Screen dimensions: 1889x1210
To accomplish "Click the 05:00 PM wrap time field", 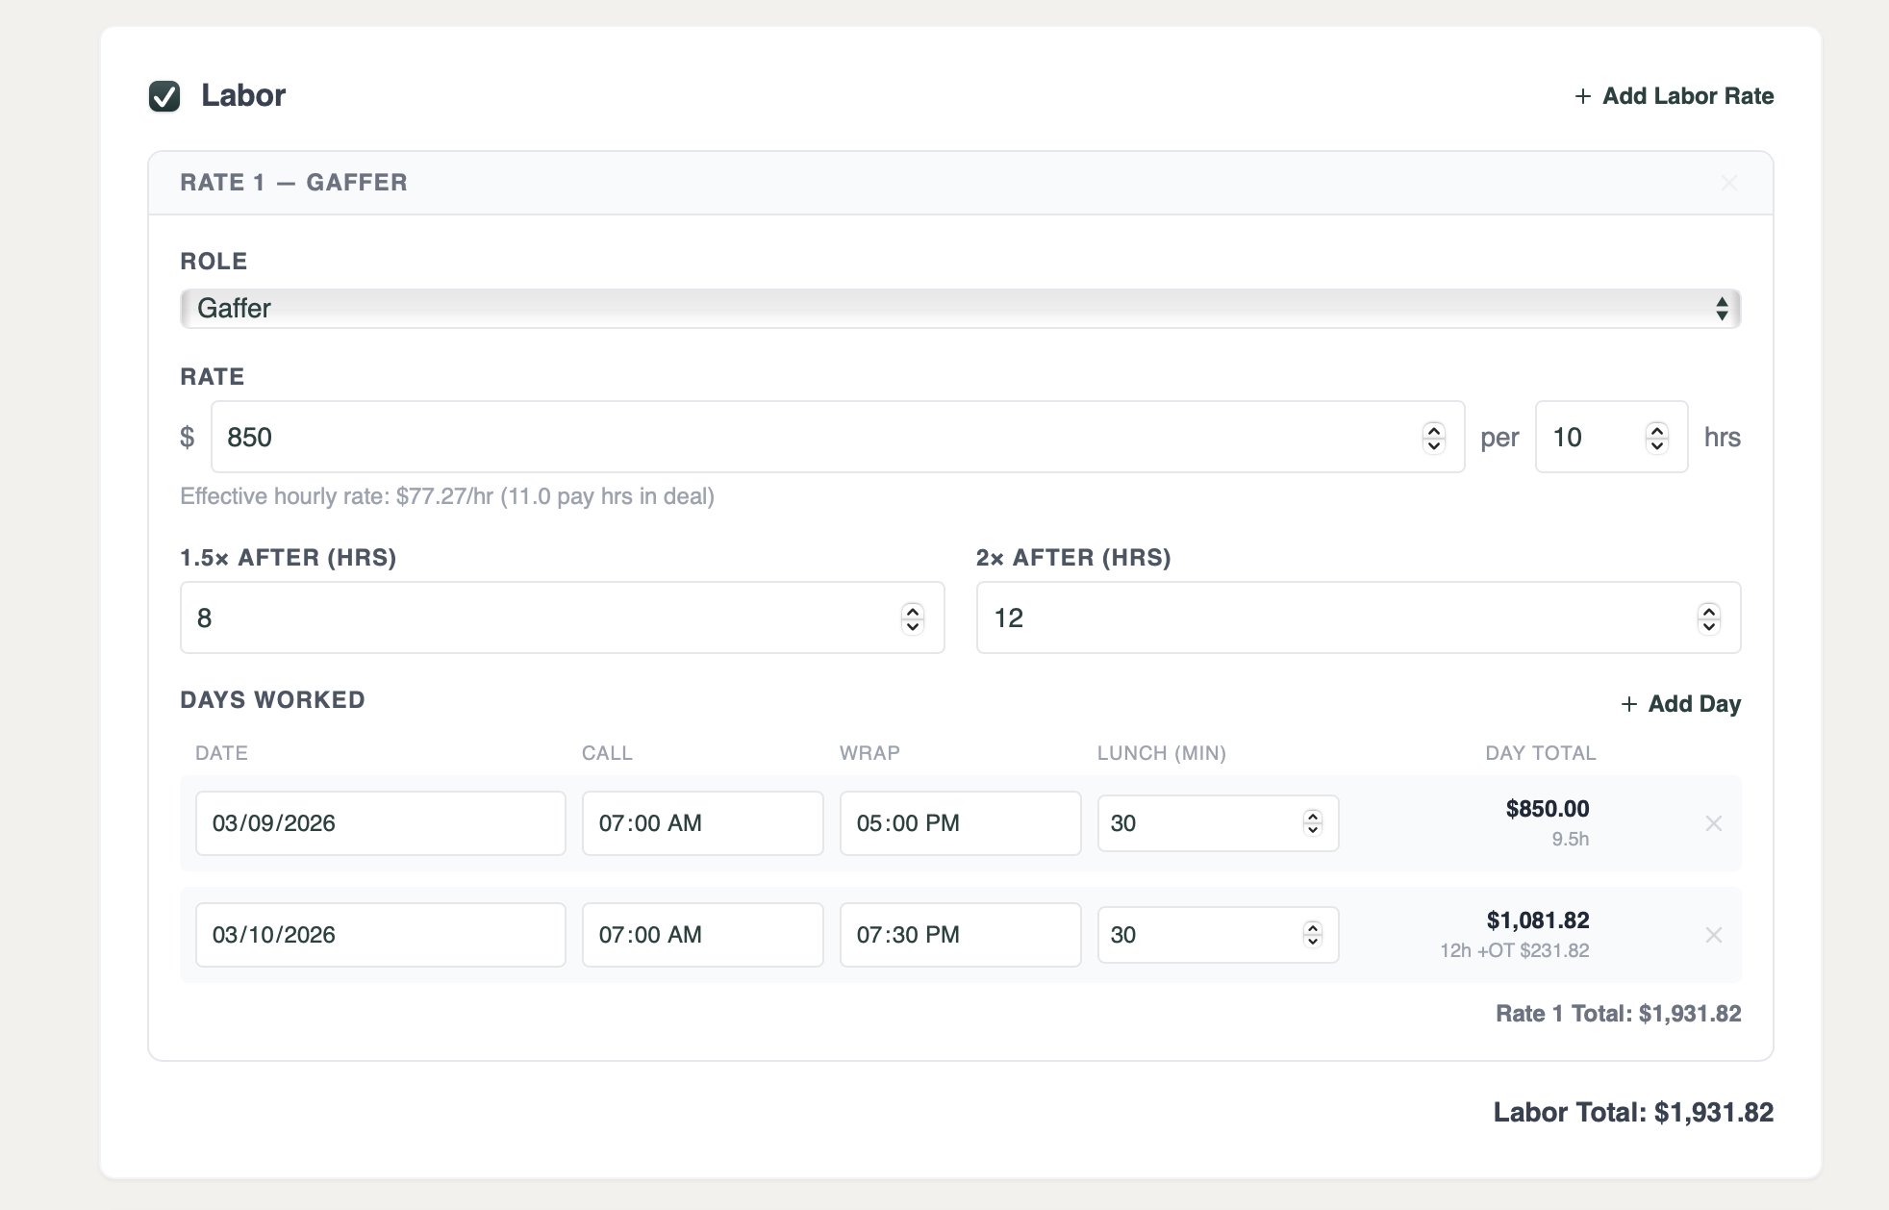I will [x=959, y=823].
